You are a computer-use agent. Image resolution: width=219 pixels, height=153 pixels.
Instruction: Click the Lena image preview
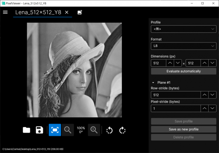(74, 70)
